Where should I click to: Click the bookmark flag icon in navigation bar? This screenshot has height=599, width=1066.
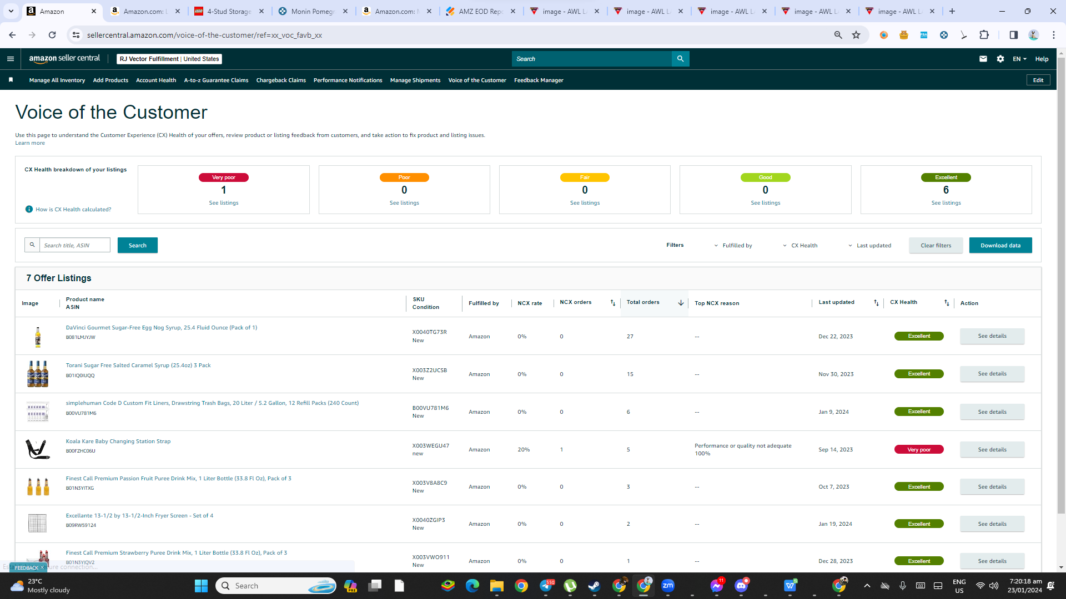click(11, 80)
